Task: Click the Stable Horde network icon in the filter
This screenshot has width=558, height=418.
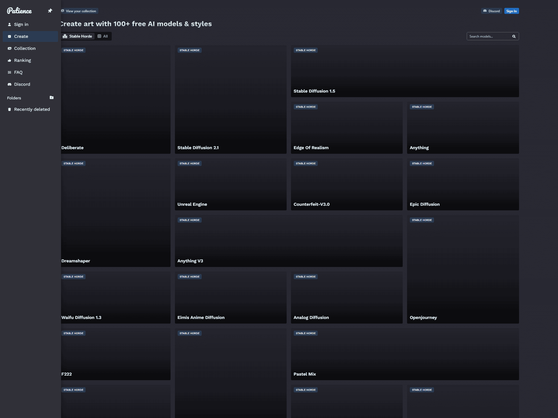Action: point(65,36)
